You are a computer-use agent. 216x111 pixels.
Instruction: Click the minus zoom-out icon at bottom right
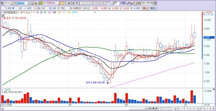pyautogui.click(x=207, y=109)
